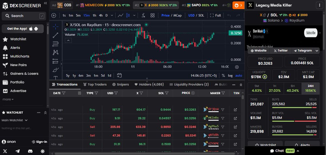Switch to Snipers tab
This screenshot has height=155, width=326.
coord(121,85)
